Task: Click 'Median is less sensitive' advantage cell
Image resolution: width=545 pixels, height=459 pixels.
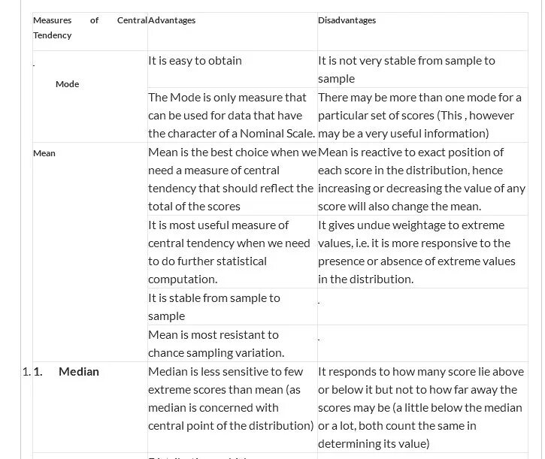Action: (230, 398)
